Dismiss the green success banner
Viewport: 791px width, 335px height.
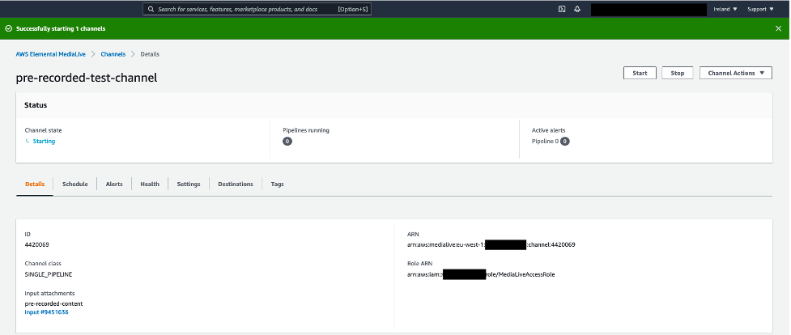point(778,29)
